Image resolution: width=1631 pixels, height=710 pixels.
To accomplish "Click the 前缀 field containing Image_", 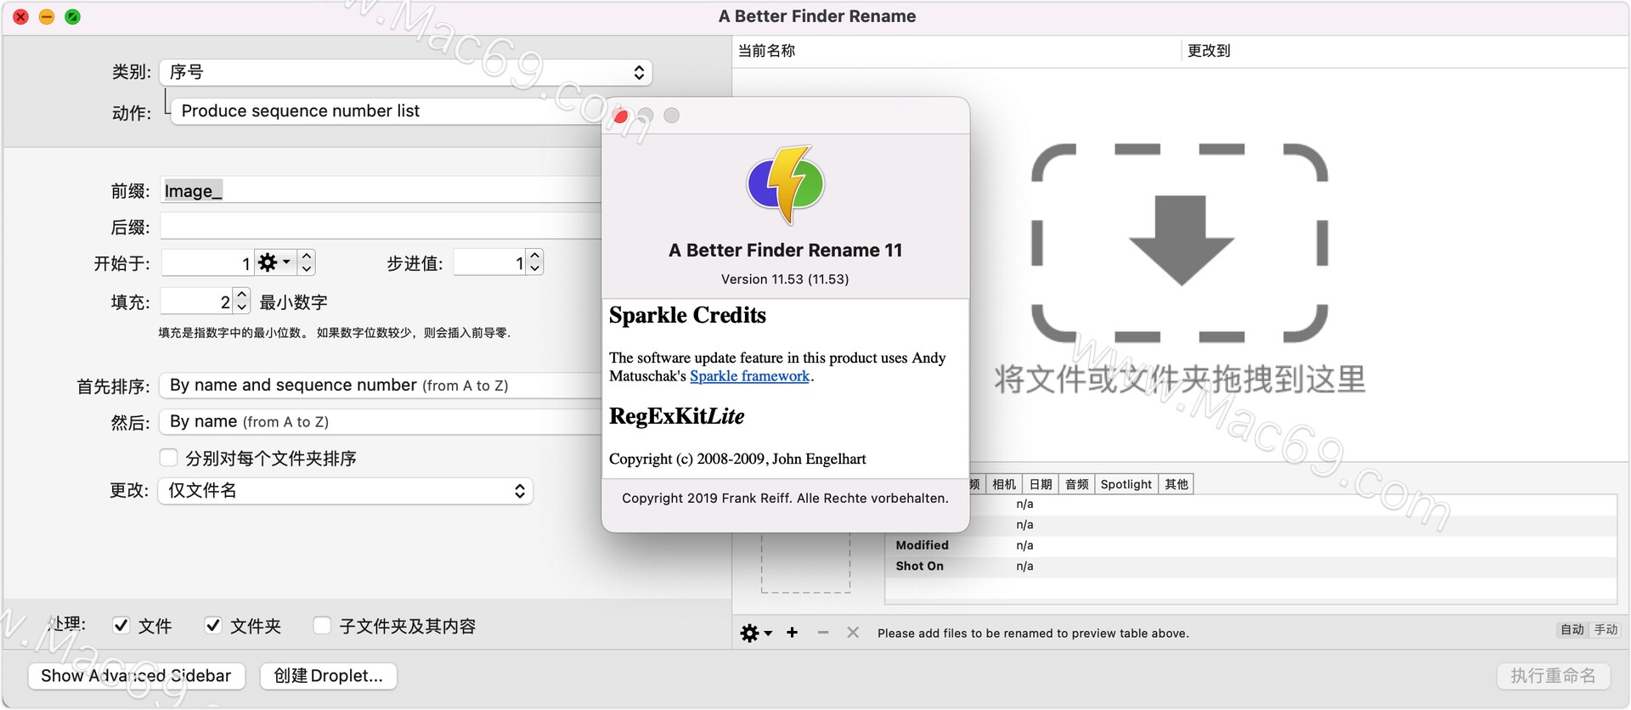I will click(381, 190).
